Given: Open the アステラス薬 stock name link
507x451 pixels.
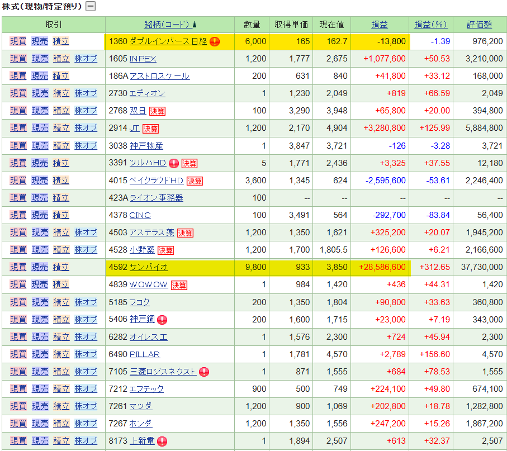Looking at the screenshot, I should coord(151,232).
